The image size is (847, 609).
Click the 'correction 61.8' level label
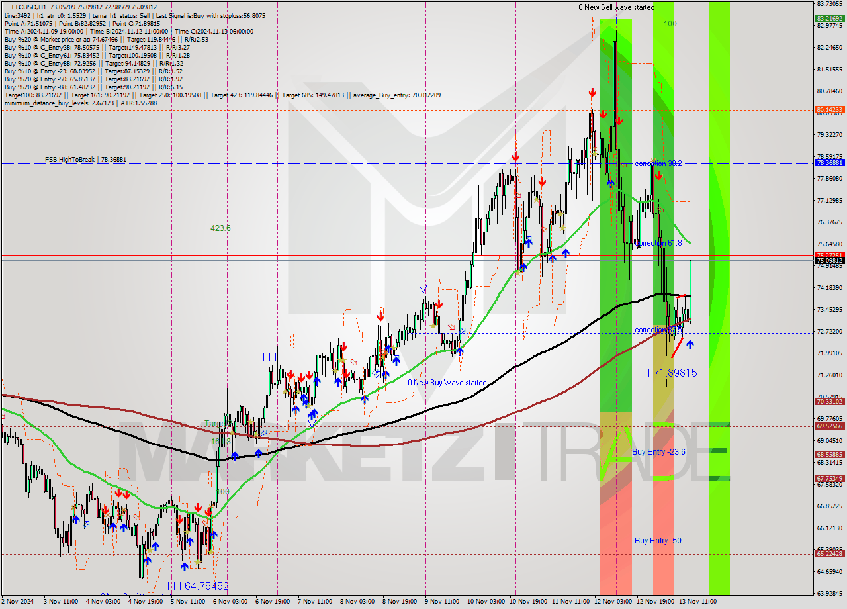click(x=658, y=244)
